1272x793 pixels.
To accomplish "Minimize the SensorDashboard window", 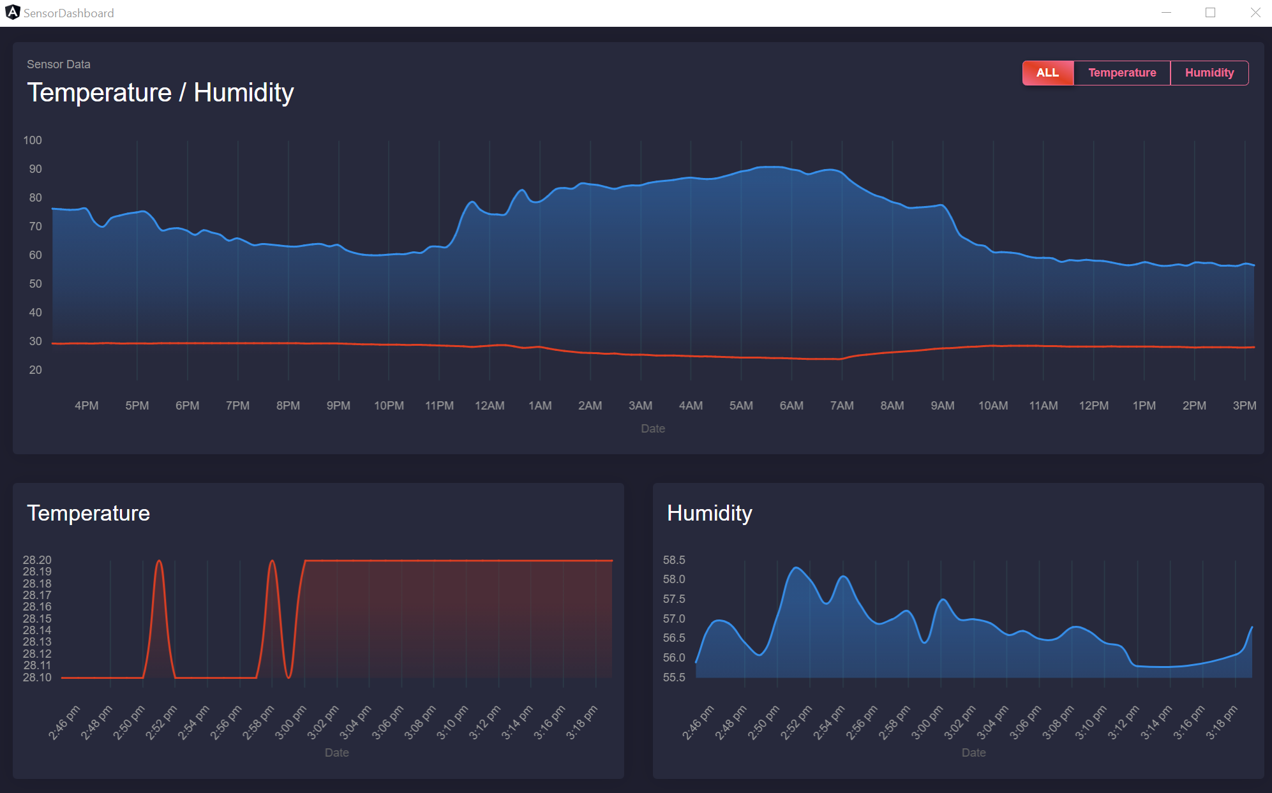I will tap(1167, 12).
